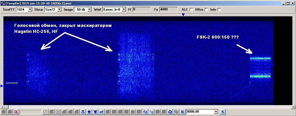296x116 pixels.
Task: Click the circular arrows refresh icon
Action: 170,112
